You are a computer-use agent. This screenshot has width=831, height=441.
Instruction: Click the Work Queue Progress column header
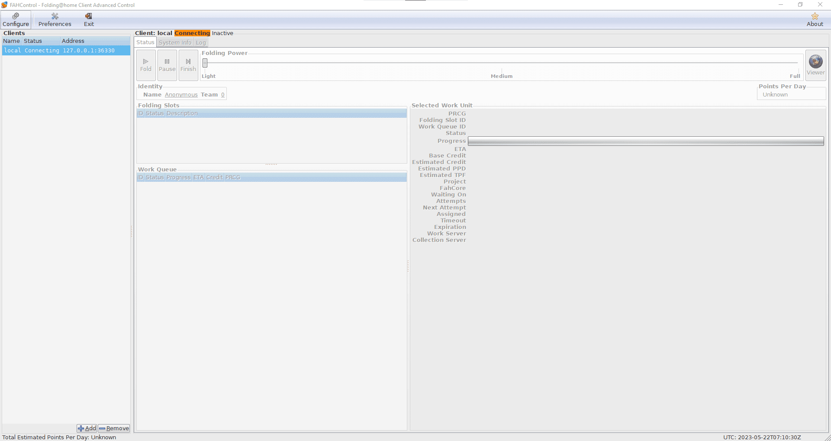179,177
